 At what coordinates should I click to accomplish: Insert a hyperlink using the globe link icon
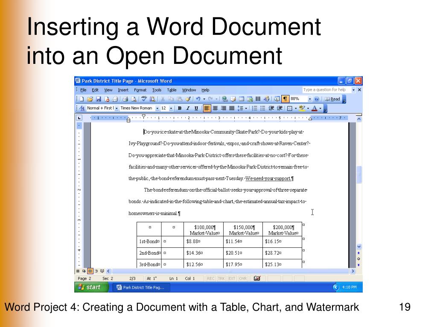point(224,99)
